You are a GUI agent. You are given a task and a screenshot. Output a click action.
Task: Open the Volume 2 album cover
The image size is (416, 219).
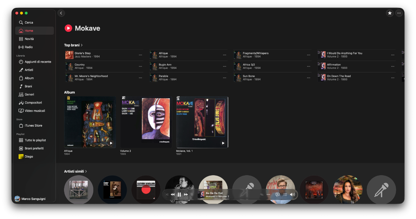[x=146, y=122]
